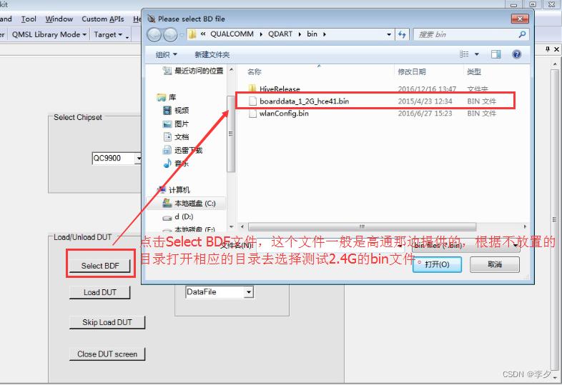Click the Close DUT screen button

pos(107,354)
